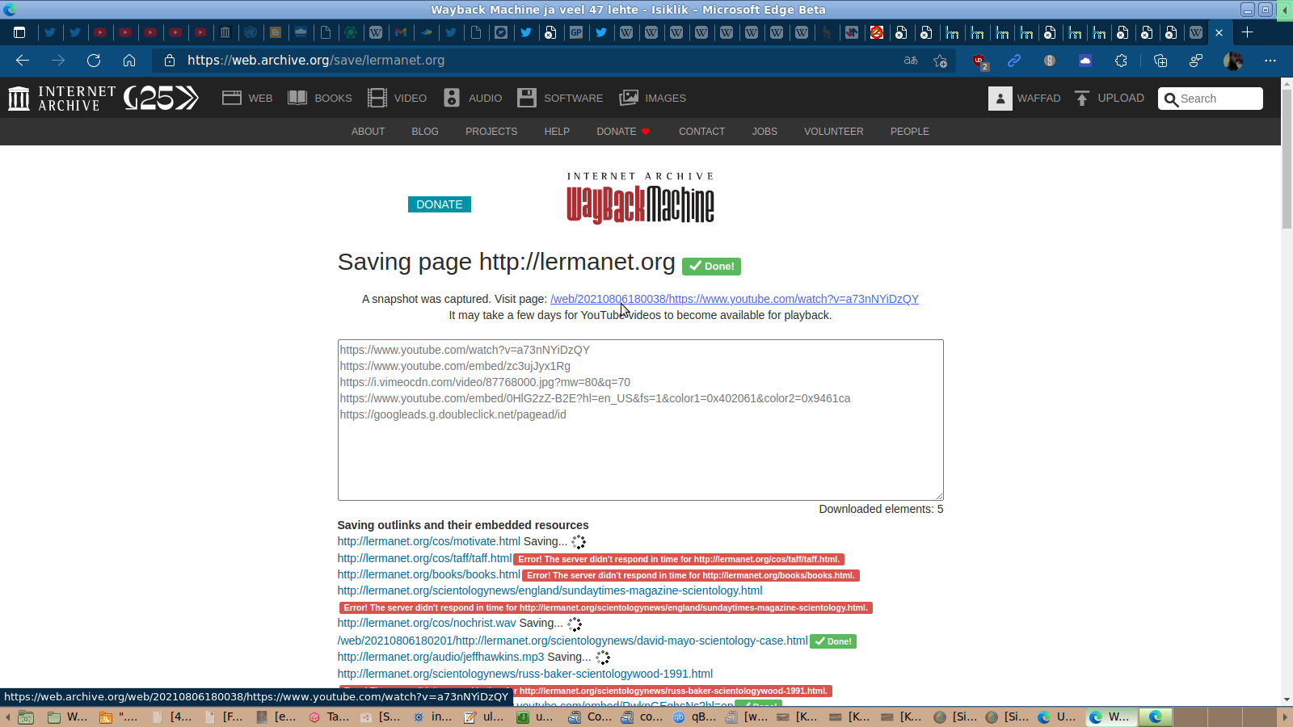Open a new browser tab
The width and height of the screenshot is (1293, 727).
coord(1247,32)
